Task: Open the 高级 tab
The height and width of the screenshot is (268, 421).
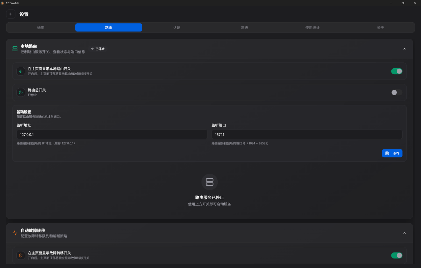Action: click(244, 28)
